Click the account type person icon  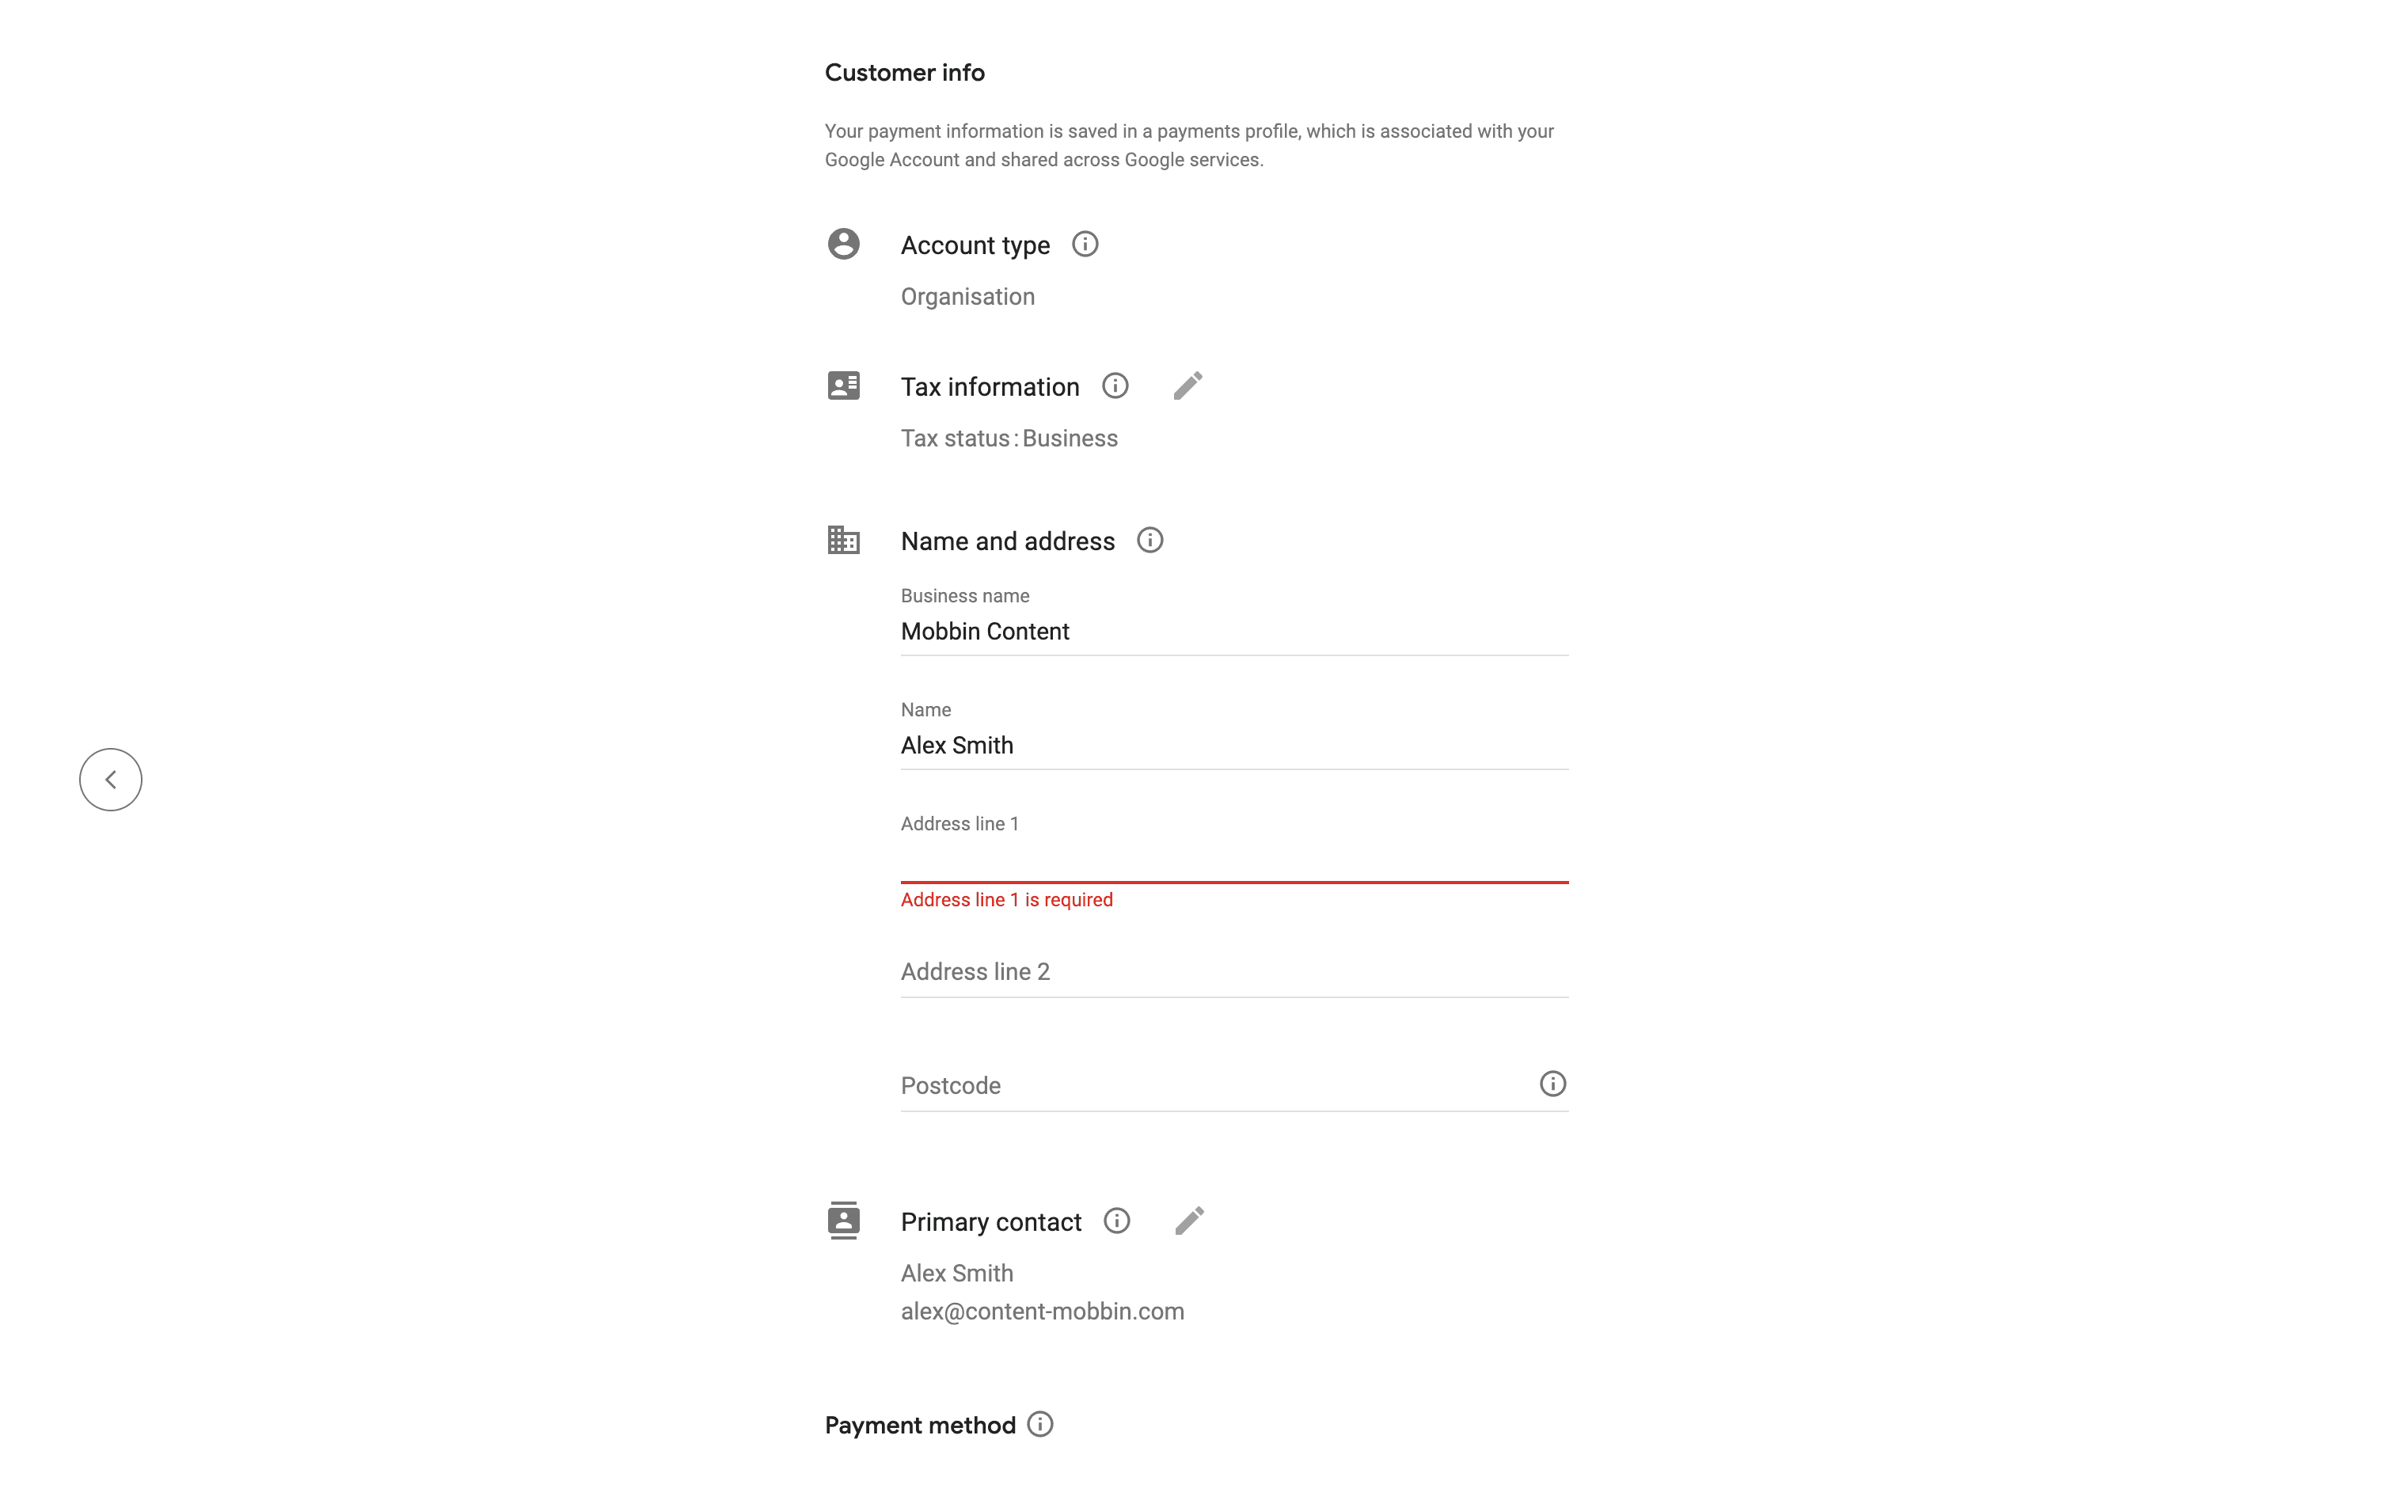click(843, 245)
